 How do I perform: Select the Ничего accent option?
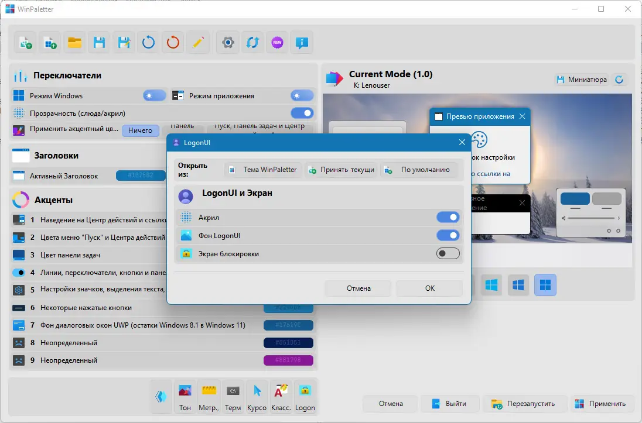[141, 130]
